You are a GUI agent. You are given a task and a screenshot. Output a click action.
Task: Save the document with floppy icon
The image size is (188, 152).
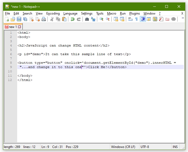coord(19,19)
